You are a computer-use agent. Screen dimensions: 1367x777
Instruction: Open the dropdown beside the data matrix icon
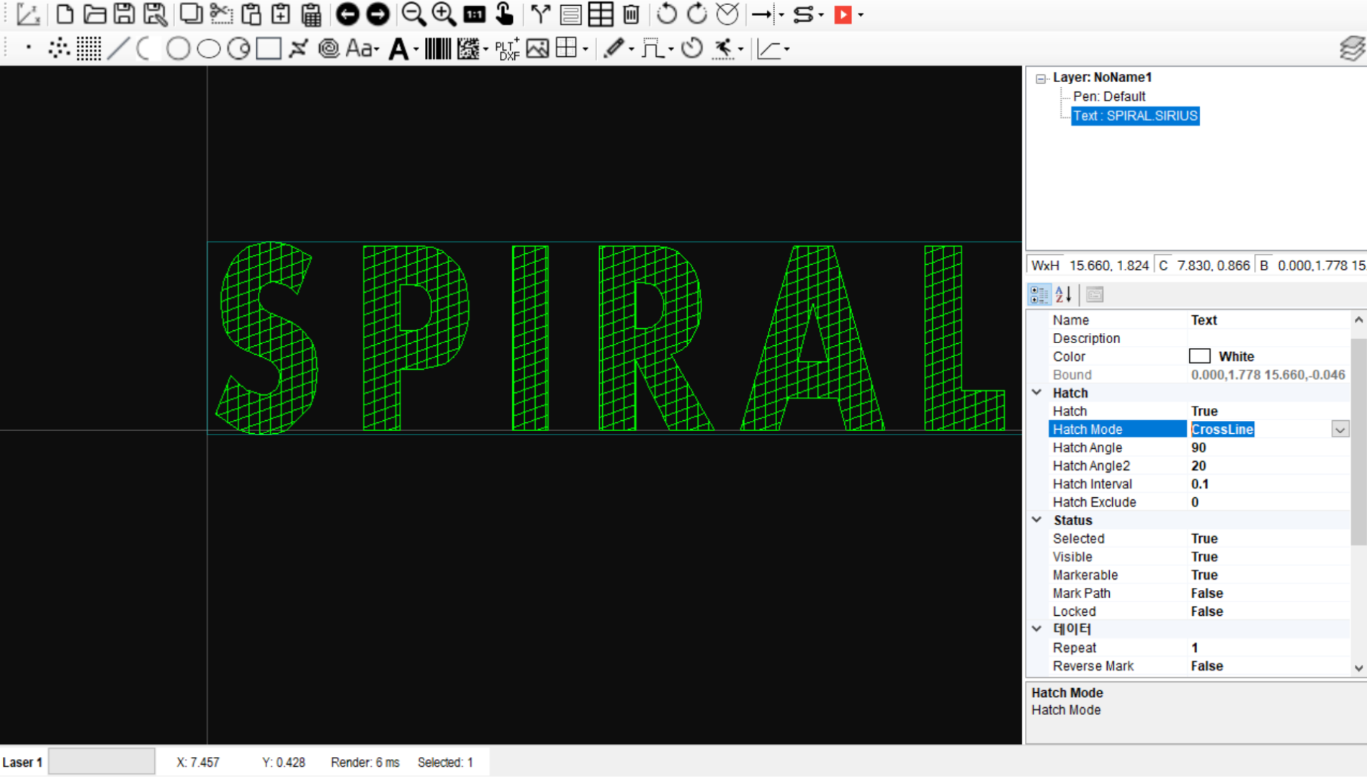486,50
